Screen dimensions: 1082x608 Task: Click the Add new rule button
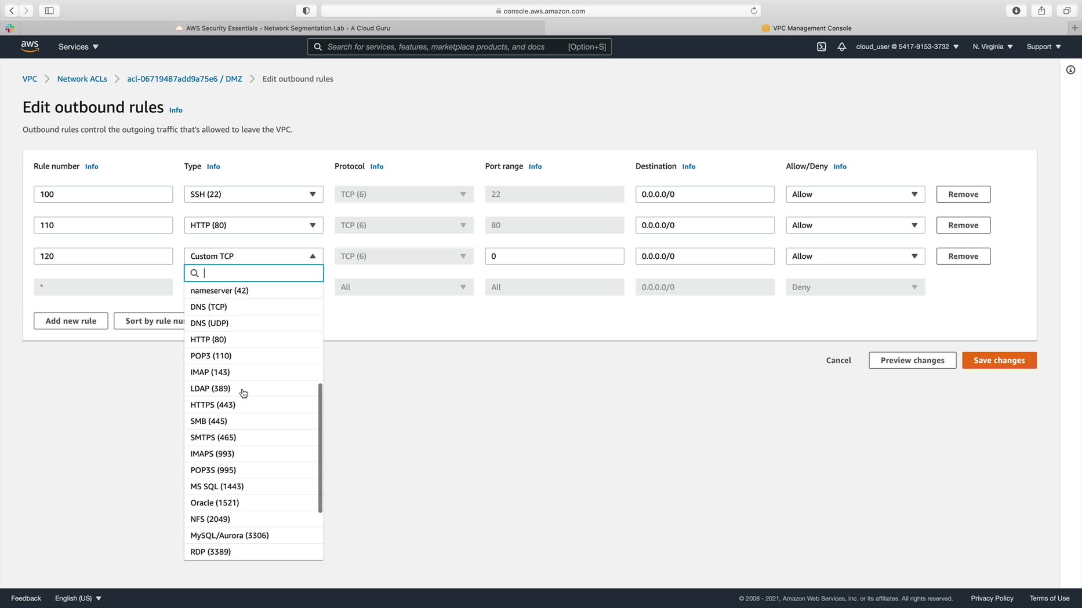click(71, 321)
